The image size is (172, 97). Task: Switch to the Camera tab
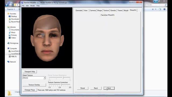(93, 11)
